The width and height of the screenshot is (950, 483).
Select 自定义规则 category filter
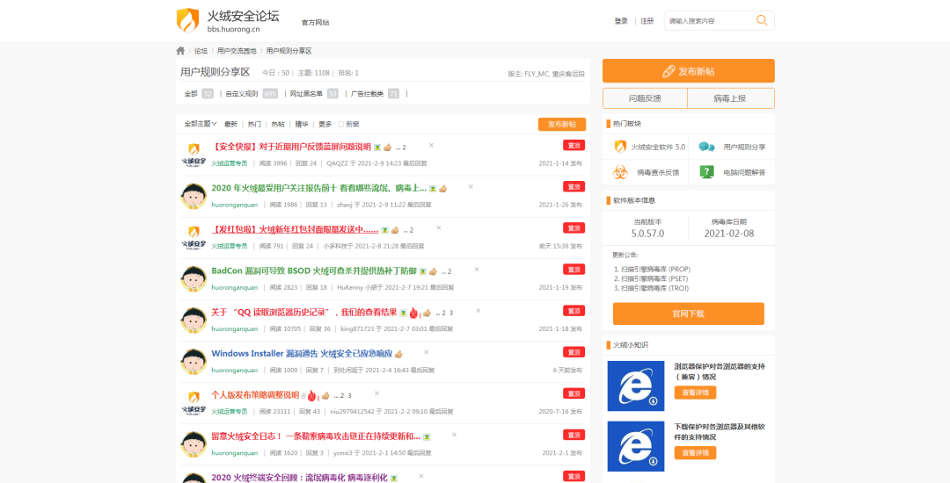coord(242,94)
